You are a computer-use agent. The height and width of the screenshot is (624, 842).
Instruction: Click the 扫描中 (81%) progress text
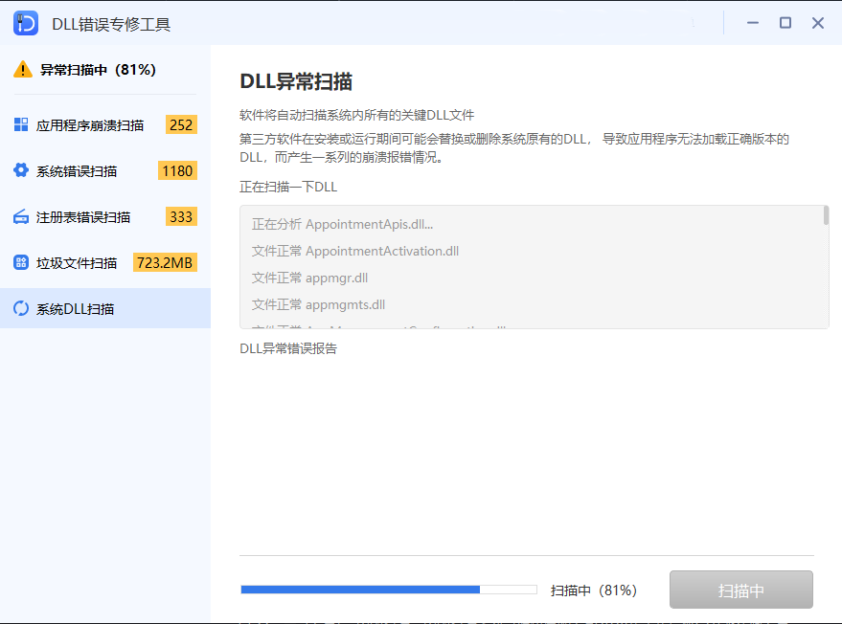pos(593,591)
